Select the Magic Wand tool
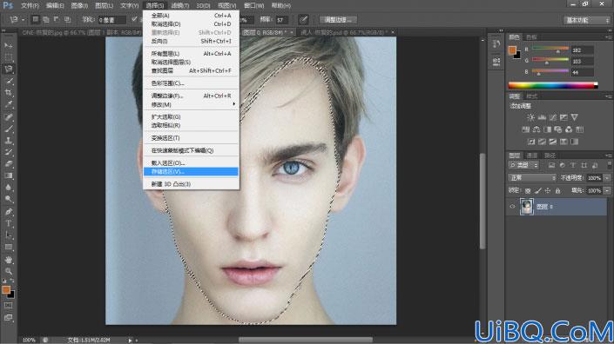The image size is (614, 344). point(8,81)
